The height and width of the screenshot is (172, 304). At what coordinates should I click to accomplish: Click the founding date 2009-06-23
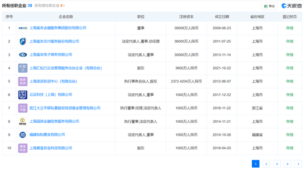click(222, 28)
